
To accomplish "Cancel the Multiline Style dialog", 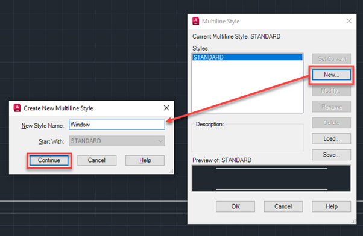I will pyautogui.click(x=283, y=206).
